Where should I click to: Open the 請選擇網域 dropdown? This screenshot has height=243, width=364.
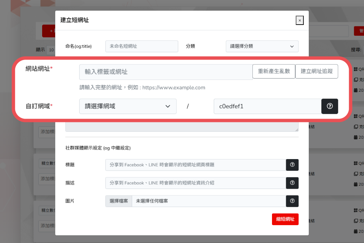point(128,106)
